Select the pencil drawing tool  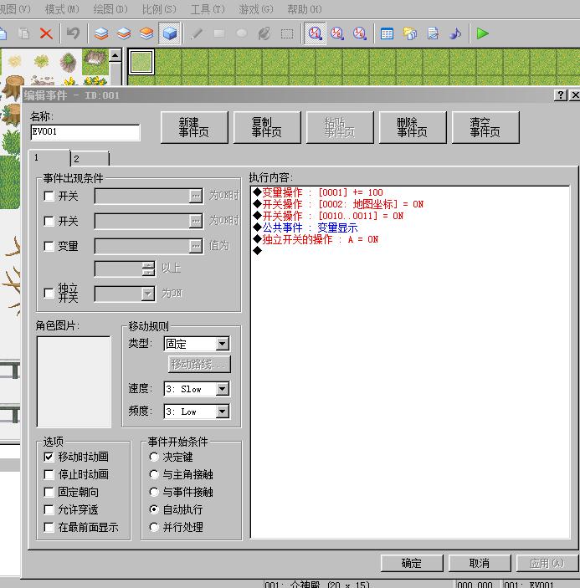(x=197, y=33)
